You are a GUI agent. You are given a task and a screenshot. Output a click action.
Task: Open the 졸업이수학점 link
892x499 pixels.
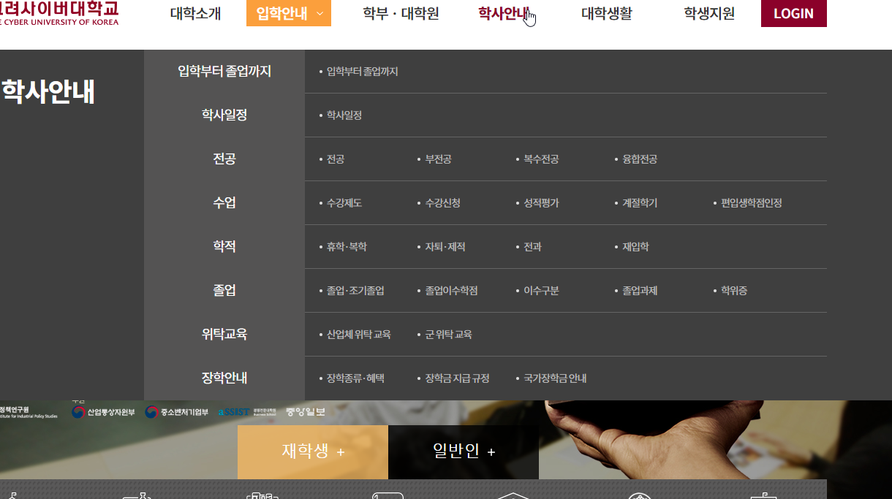[451, 291]
